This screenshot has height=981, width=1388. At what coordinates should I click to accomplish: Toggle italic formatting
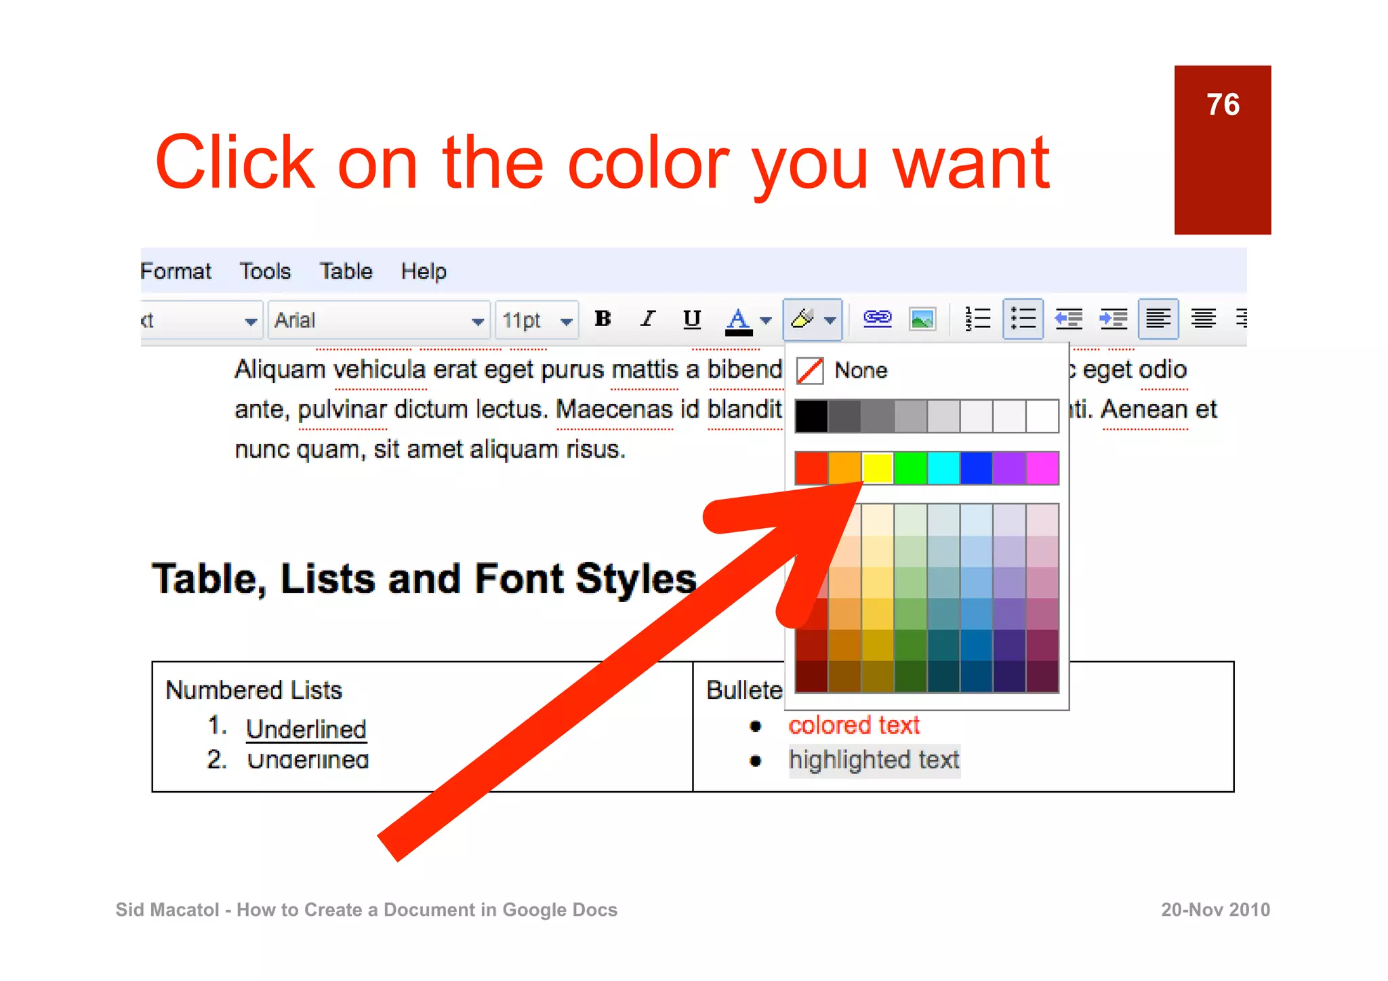pos(647,319)
